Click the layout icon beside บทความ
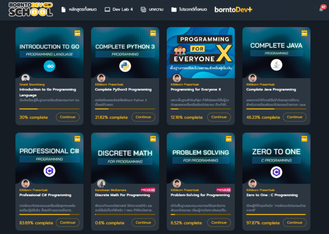The width and height of the screenshot is (329, 234). point(143,9)
